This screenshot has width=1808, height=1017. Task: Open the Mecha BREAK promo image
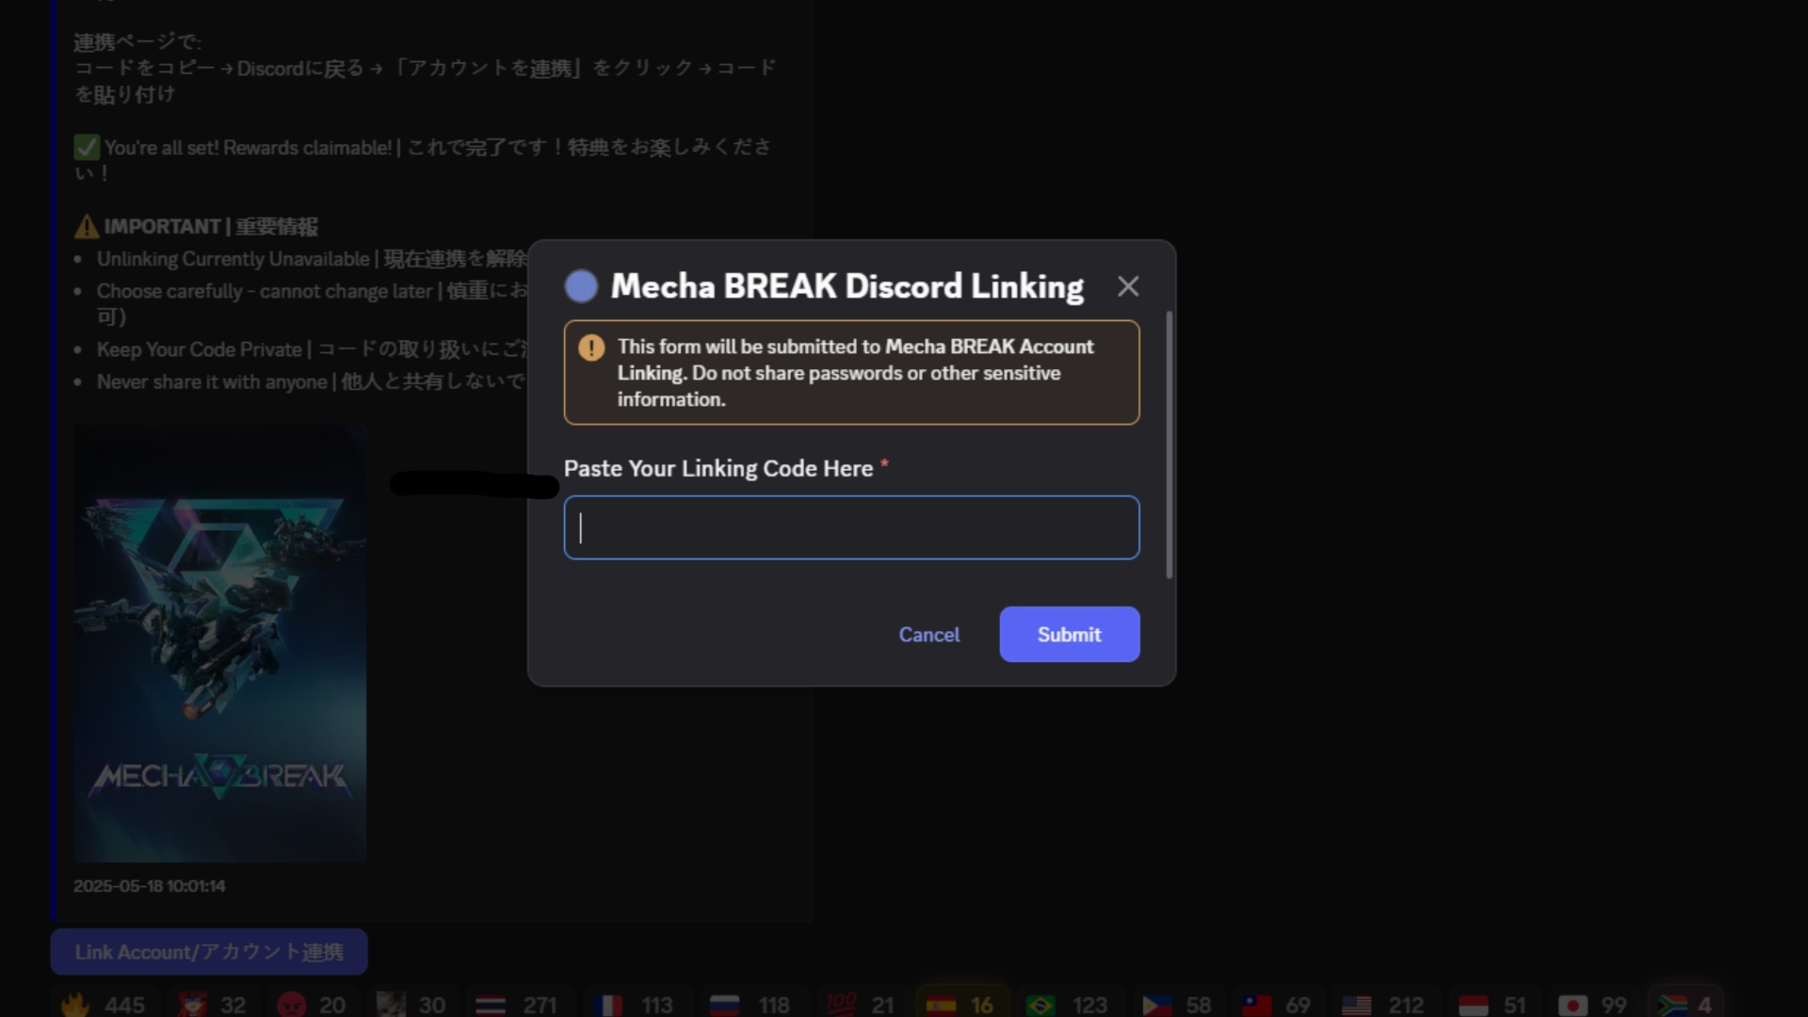coord(220,642)
